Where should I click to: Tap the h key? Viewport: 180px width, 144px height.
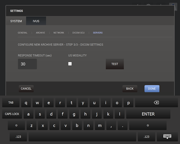85,114
